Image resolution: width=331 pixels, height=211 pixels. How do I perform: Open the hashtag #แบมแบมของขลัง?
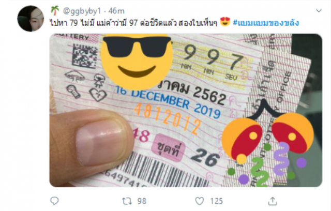266,23
